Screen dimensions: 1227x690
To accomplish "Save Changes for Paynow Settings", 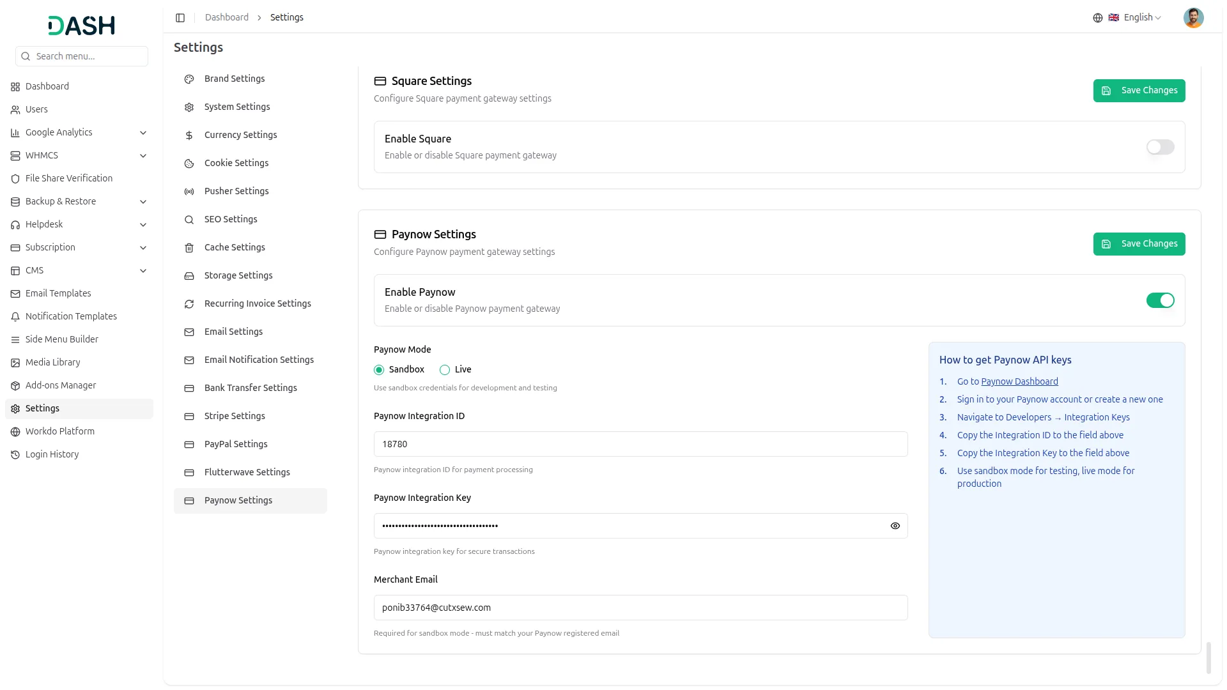I will [1139, 243].
